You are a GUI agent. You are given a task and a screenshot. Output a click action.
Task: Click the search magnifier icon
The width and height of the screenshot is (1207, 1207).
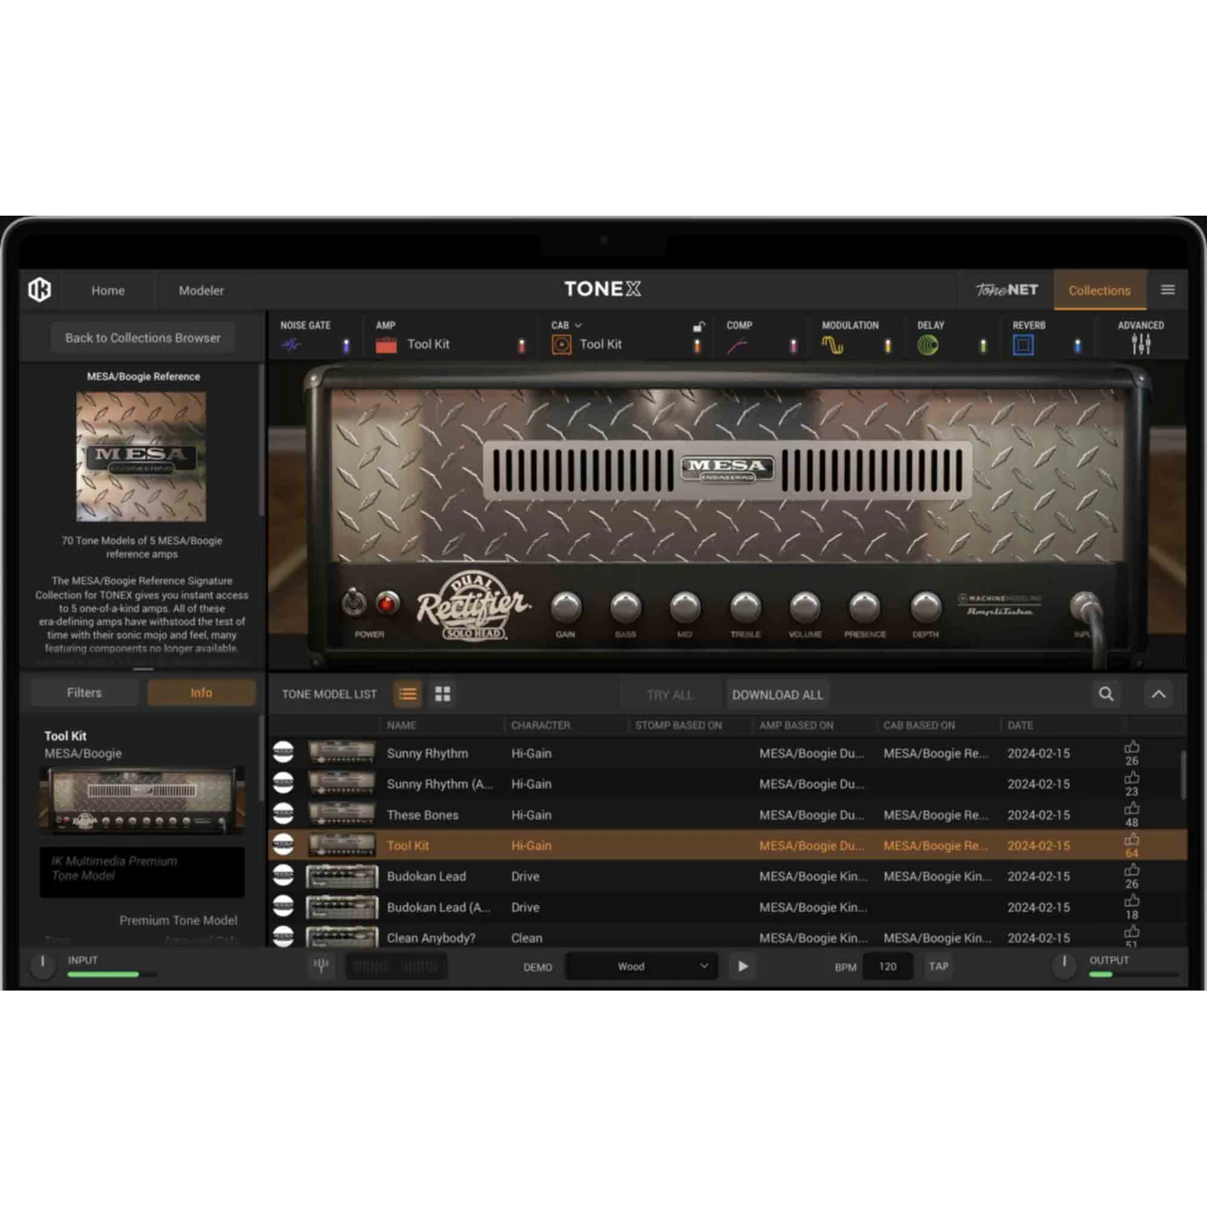[x=1106, y=694]
